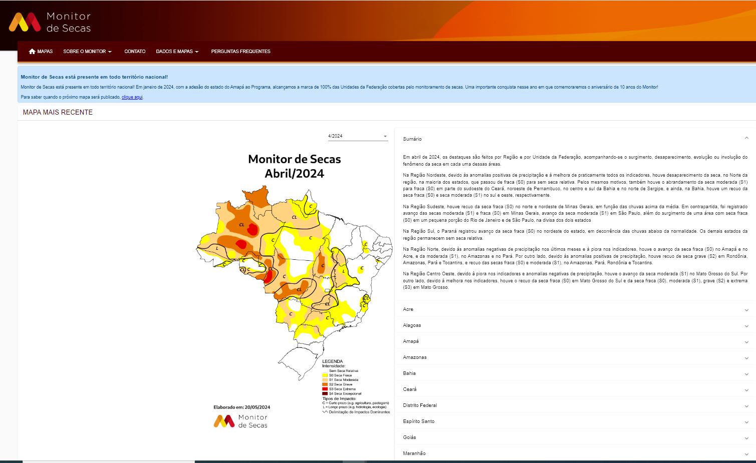Go to the CONTATO page
Image resolution: width=756 pixels, height=463 pixels.
135,52
